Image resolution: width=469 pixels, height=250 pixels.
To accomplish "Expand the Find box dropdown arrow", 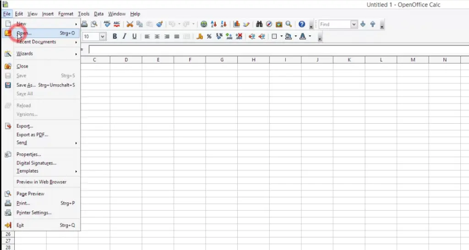I will click(354, 24).
